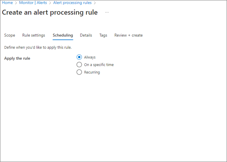Navigate to Home breadcrumb link
Screen dimensions: 227x162
[7, 3]
